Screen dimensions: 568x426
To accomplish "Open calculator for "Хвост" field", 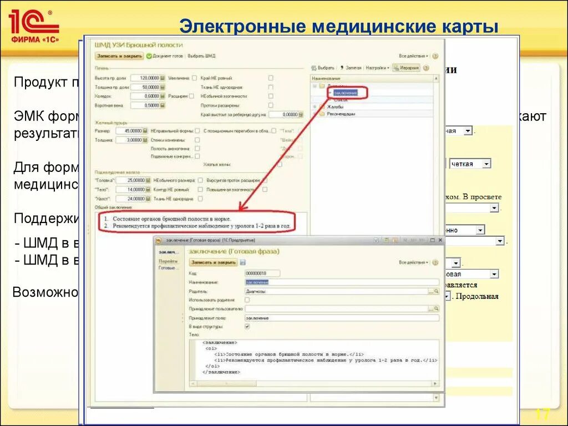I will point(148,199).
